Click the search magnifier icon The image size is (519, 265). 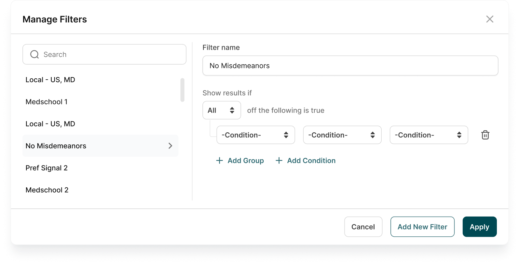[34, 55]
